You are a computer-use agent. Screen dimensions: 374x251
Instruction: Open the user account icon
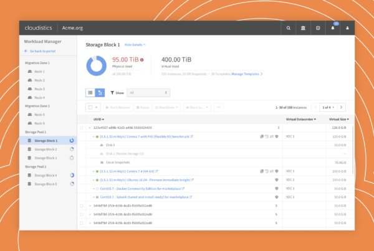[348, 28]
